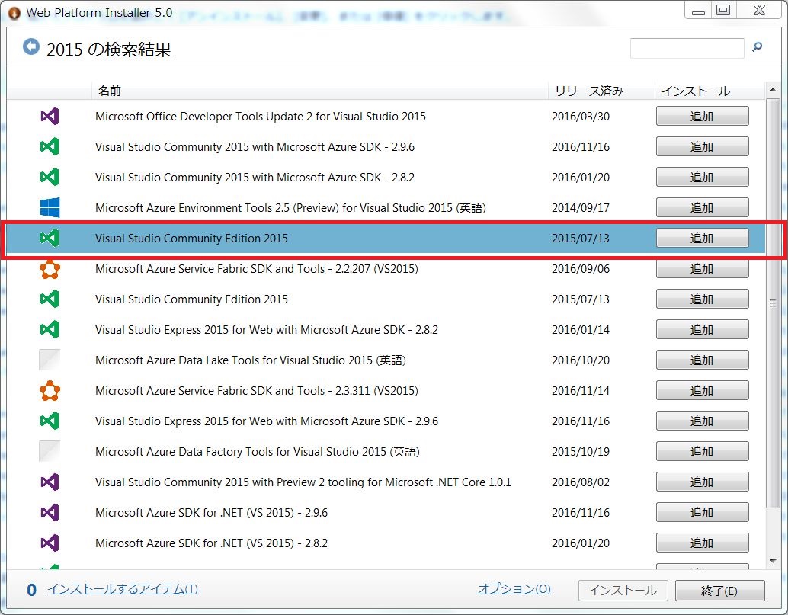
Task: Click the 終了(E) exit button
Action: point(719,591)
